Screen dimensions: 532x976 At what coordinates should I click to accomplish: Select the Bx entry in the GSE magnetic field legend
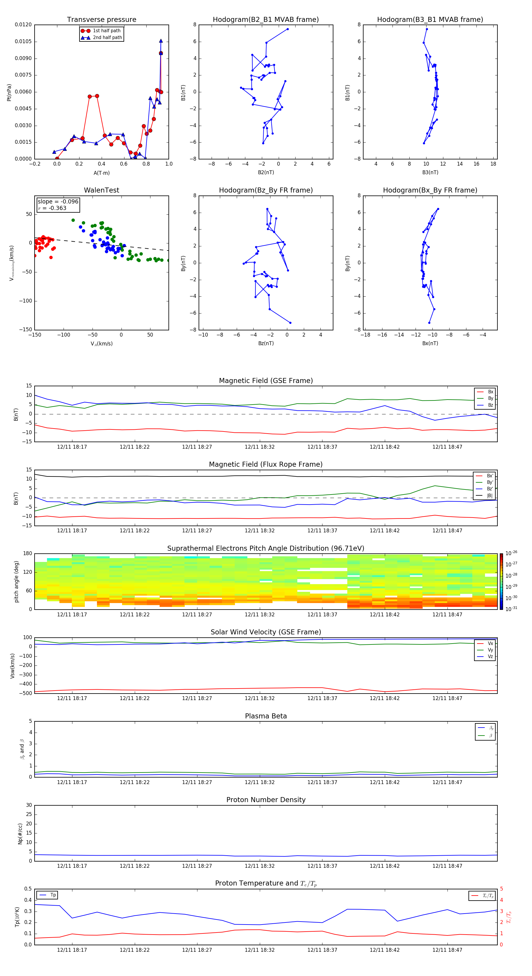click(485, 392)
